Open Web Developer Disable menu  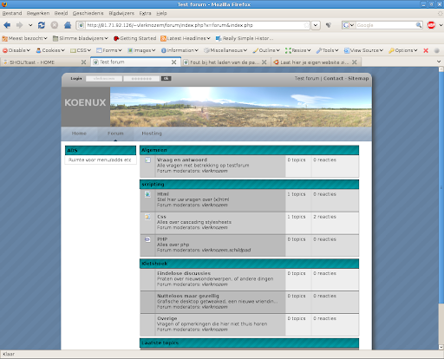tap(16, 50)
